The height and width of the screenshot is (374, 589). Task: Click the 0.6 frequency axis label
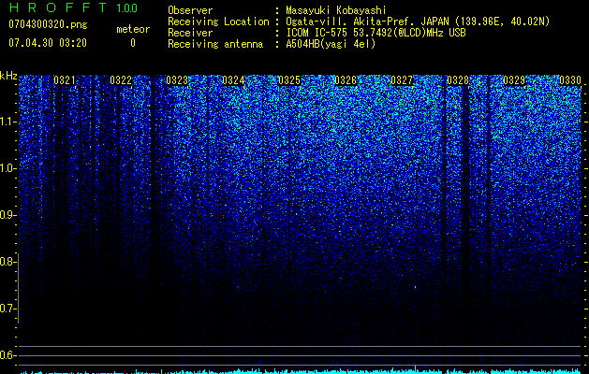click(7, 355)
